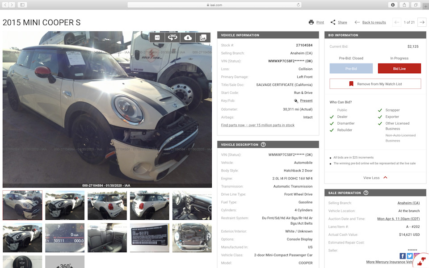Go to previous vehicle arrow
The image size is (429, 268).
[x=396, y=22]
